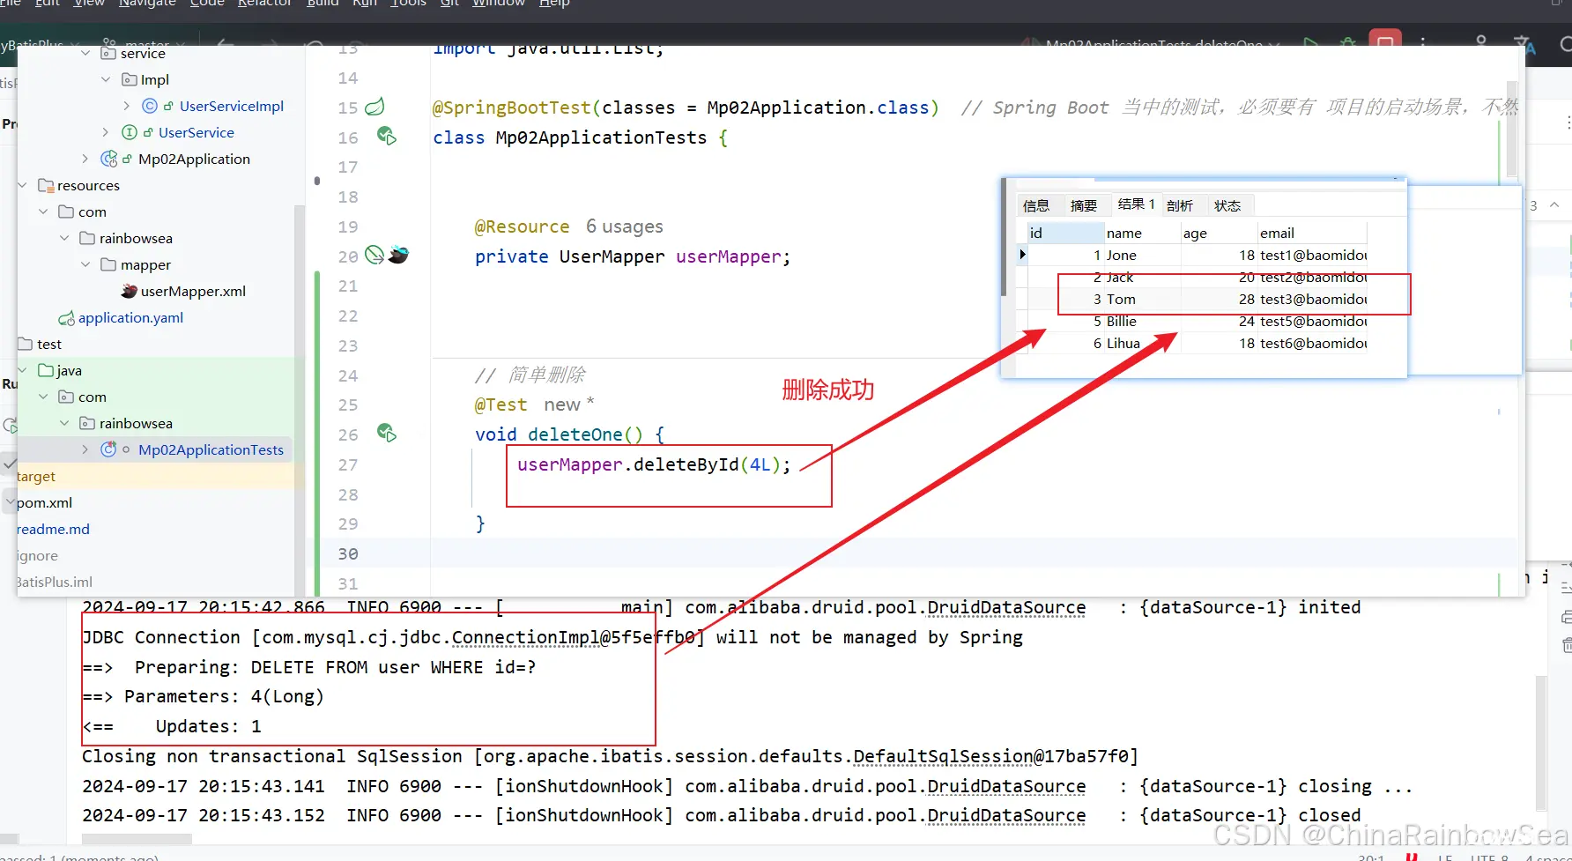Expand the UserService interface node
This screenshot has width=1572, height=861.
(106, 132)
